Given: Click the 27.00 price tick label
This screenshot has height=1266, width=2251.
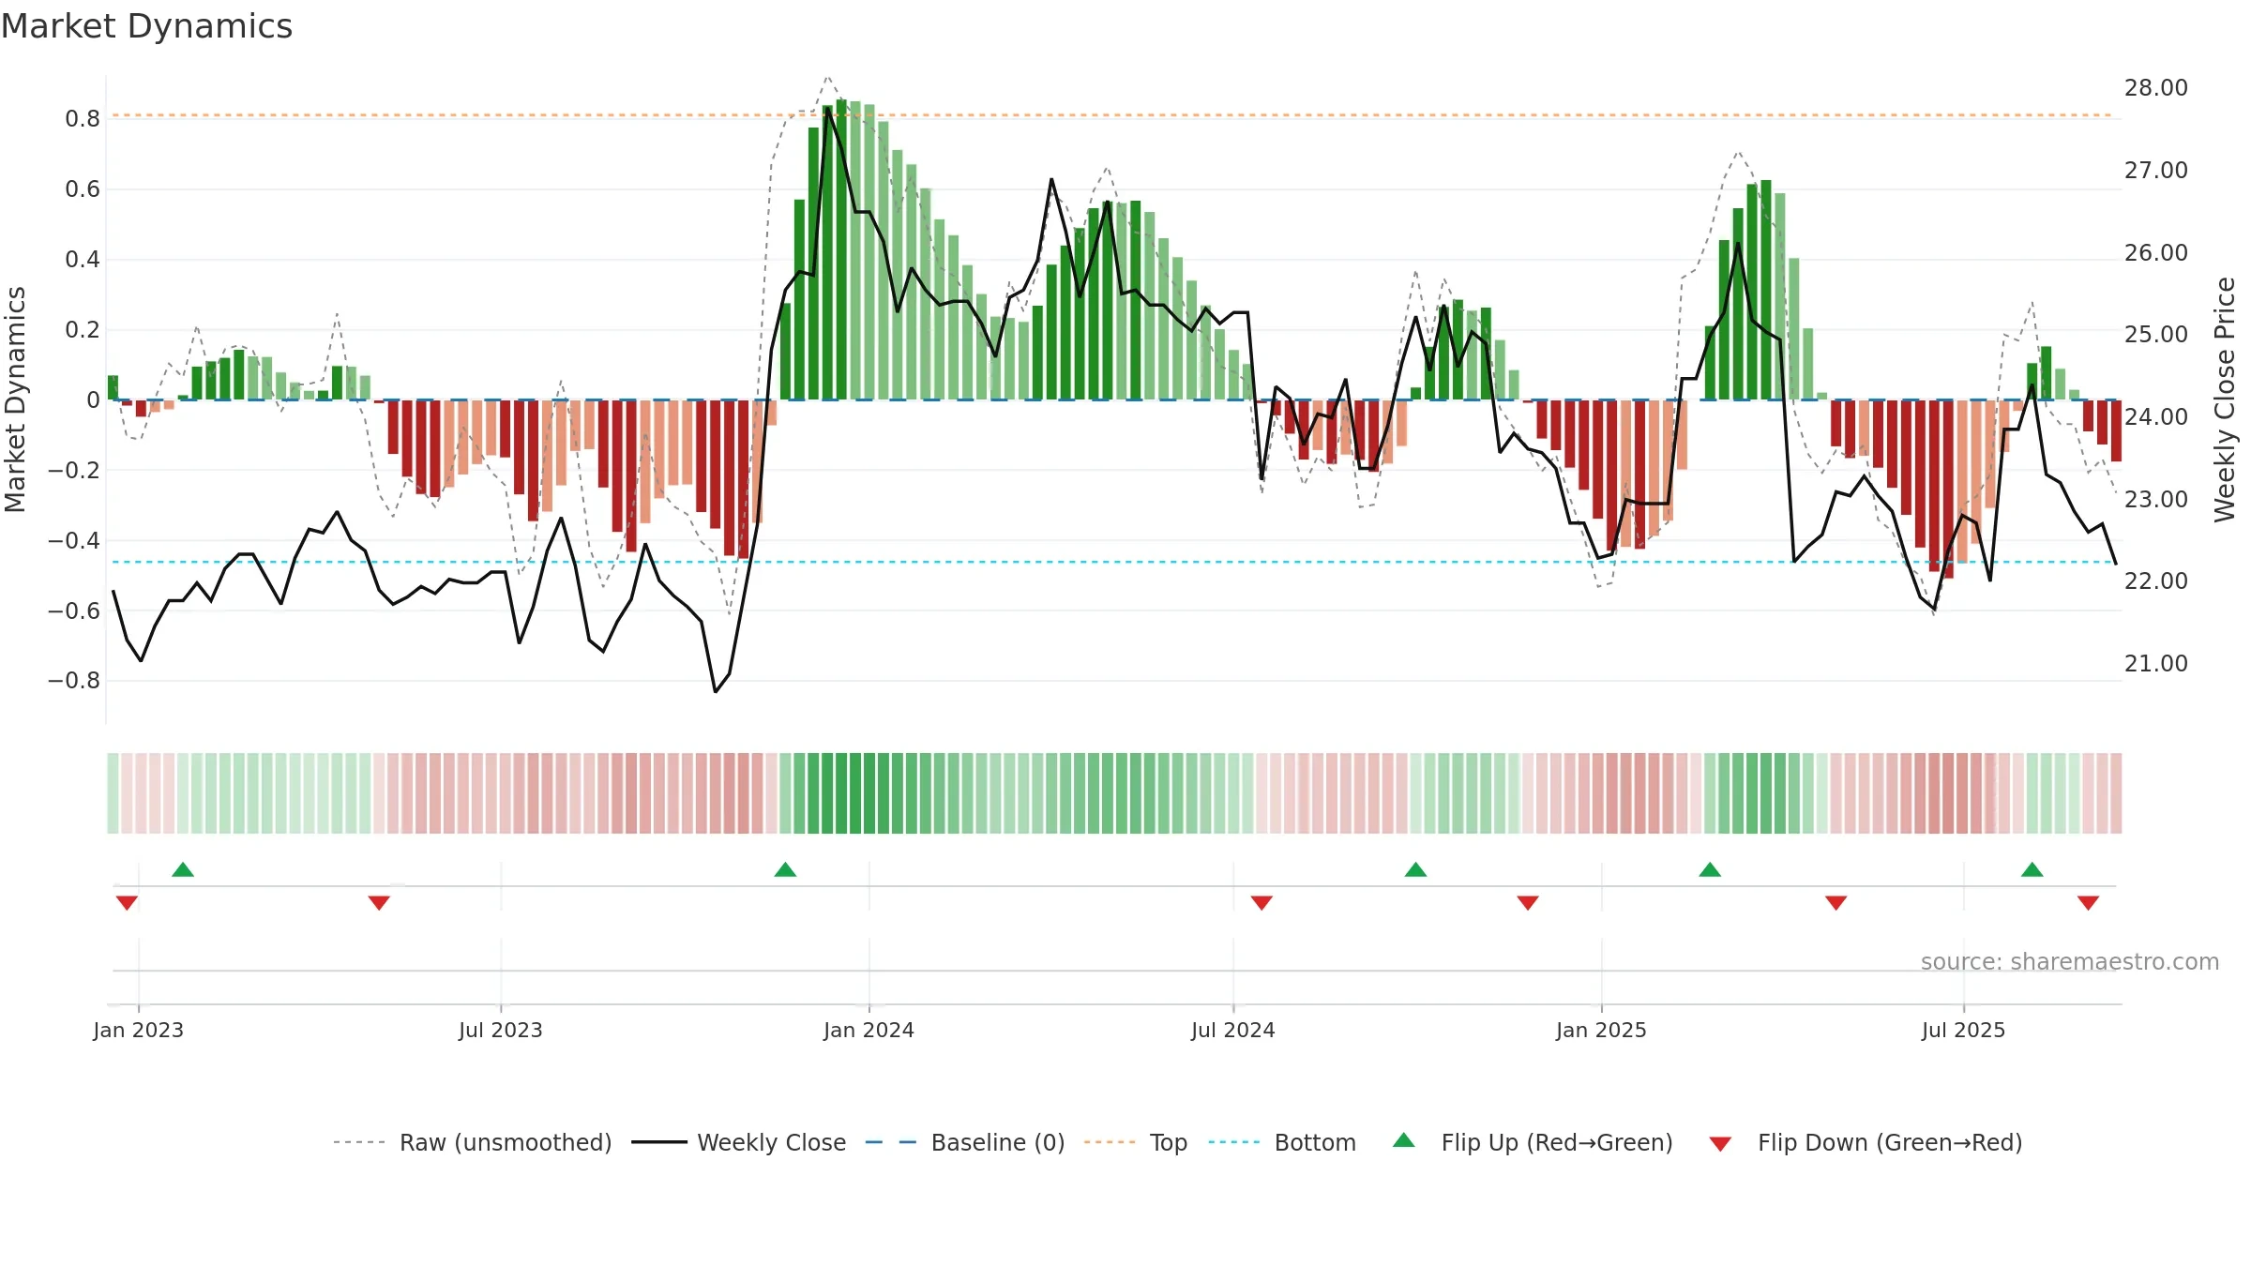Looking at the screenshot, I should [2156, 171].
